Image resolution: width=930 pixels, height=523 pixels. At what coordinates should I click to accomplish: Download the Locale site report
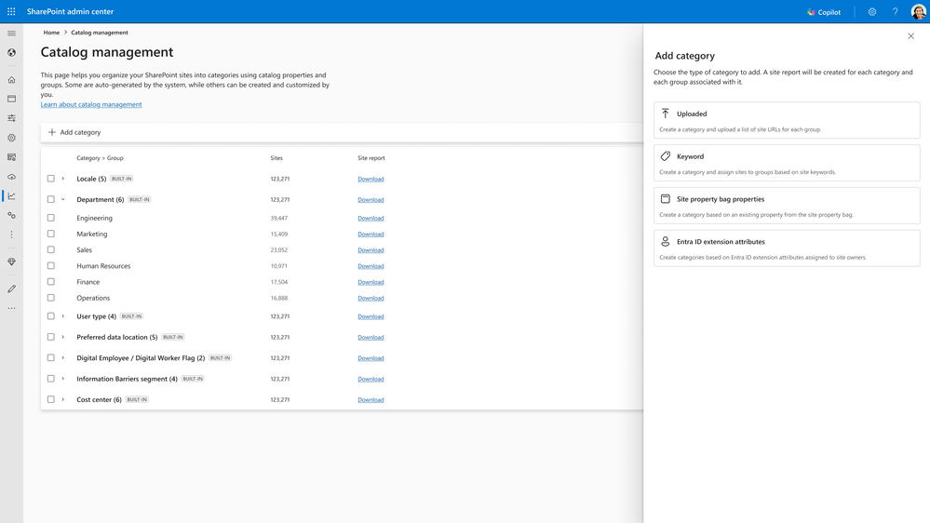[371, 179]
